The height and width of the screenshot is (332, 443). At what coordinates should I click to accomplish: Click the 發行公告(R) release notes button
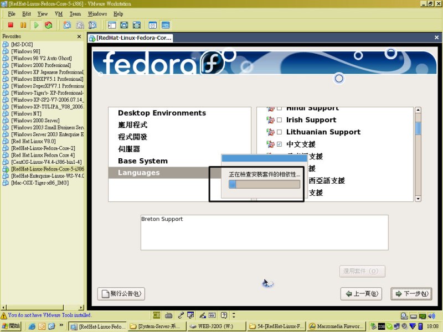click(121, 294)
